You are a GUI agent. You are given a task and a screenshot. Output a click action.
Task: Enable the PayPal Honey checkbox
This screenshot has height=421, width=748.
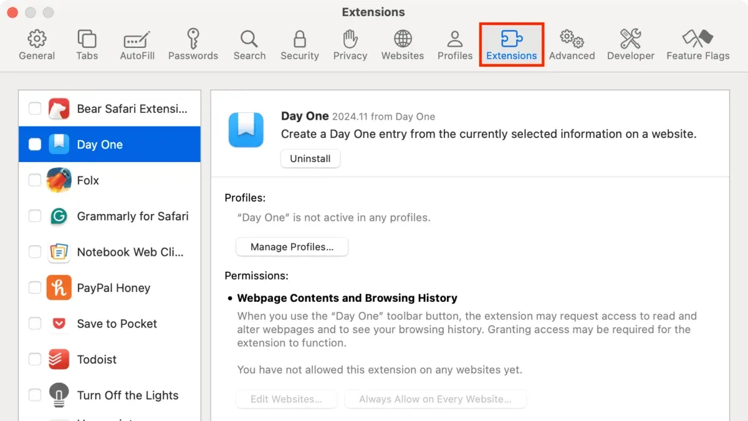click(35, 288)
